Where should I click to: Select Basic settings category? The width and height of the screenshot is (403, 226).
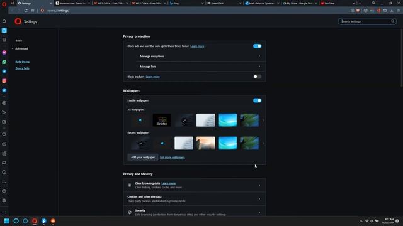(x=19, y=40)
